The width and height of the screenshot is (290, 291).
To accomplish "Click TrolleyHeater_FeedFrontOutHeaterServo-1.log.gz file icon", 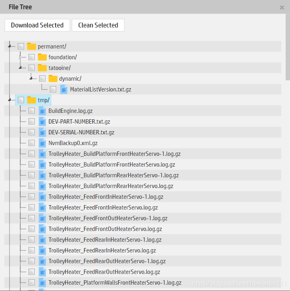I will [x=42, y=218].
